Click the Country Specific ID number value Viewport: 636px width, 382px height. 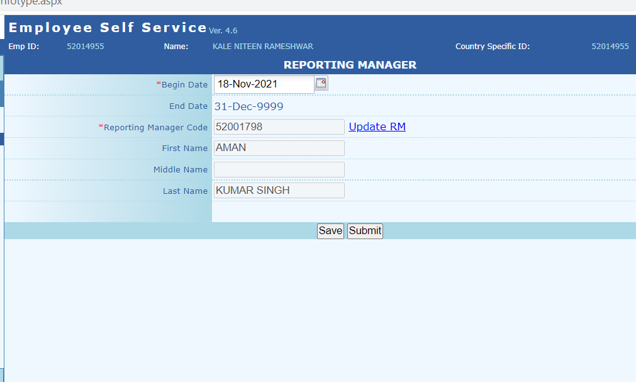[610, 47]
